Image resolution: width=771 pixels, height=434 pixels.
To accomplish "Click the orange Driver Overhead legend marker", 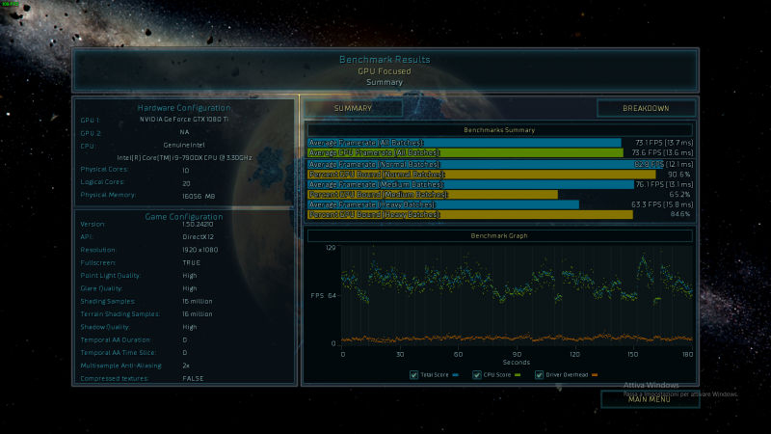I will click(595, 374).
